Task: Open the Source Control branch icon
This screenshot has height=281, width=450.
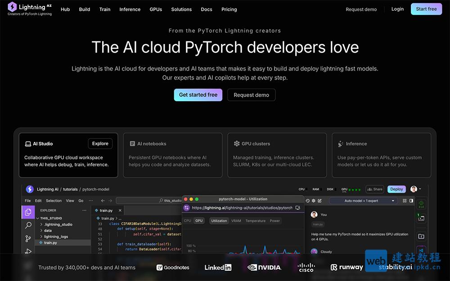Action: (28, 239)
